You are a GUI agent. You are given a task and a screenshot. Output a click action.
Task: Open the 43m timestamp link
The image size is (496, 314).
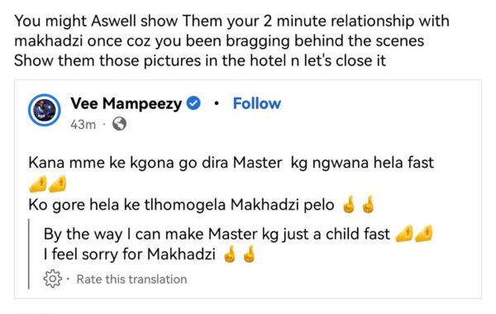83,124
